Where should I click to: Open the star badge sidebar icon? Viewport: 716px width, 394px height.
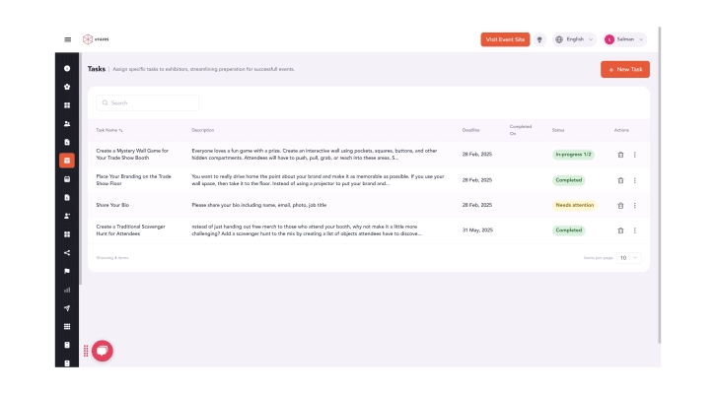[x=67, y=87]
